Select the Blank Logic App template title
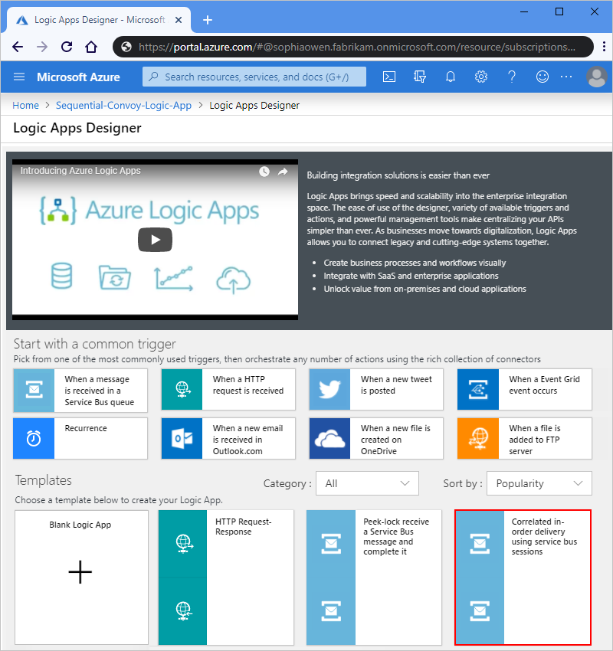 (x=80, y=525)
